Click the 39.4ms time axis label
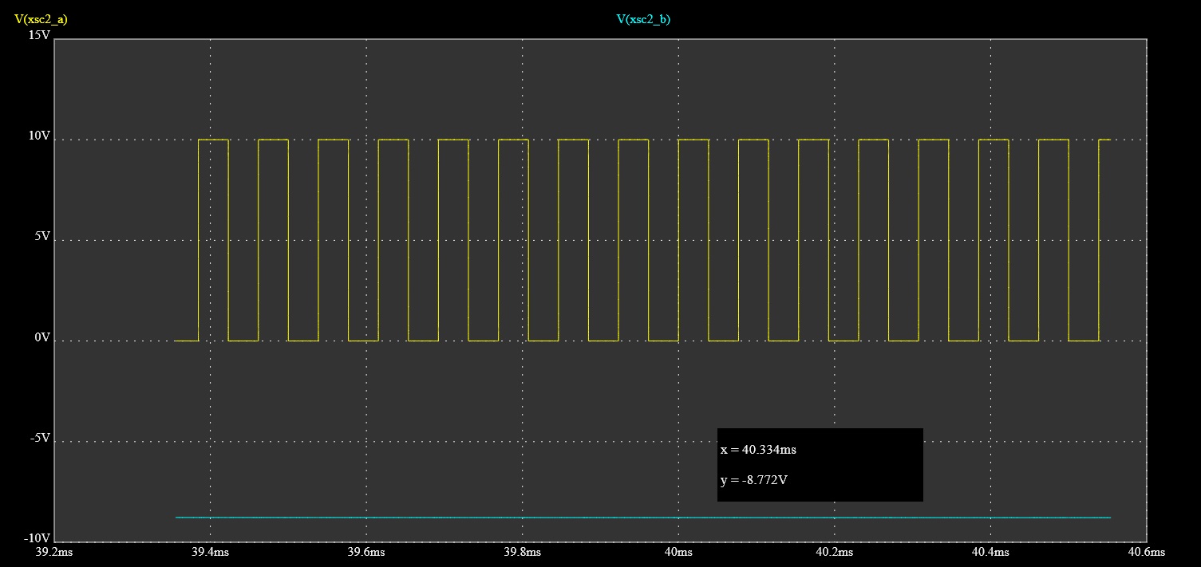The image size is (1201, 567). click(x=211, y=552)
